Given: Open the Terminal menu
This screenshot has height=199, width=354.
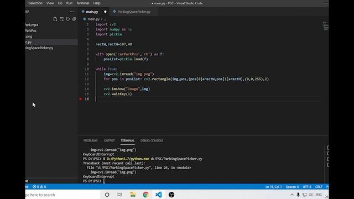Looking at the screenshot, I should 82,3.
